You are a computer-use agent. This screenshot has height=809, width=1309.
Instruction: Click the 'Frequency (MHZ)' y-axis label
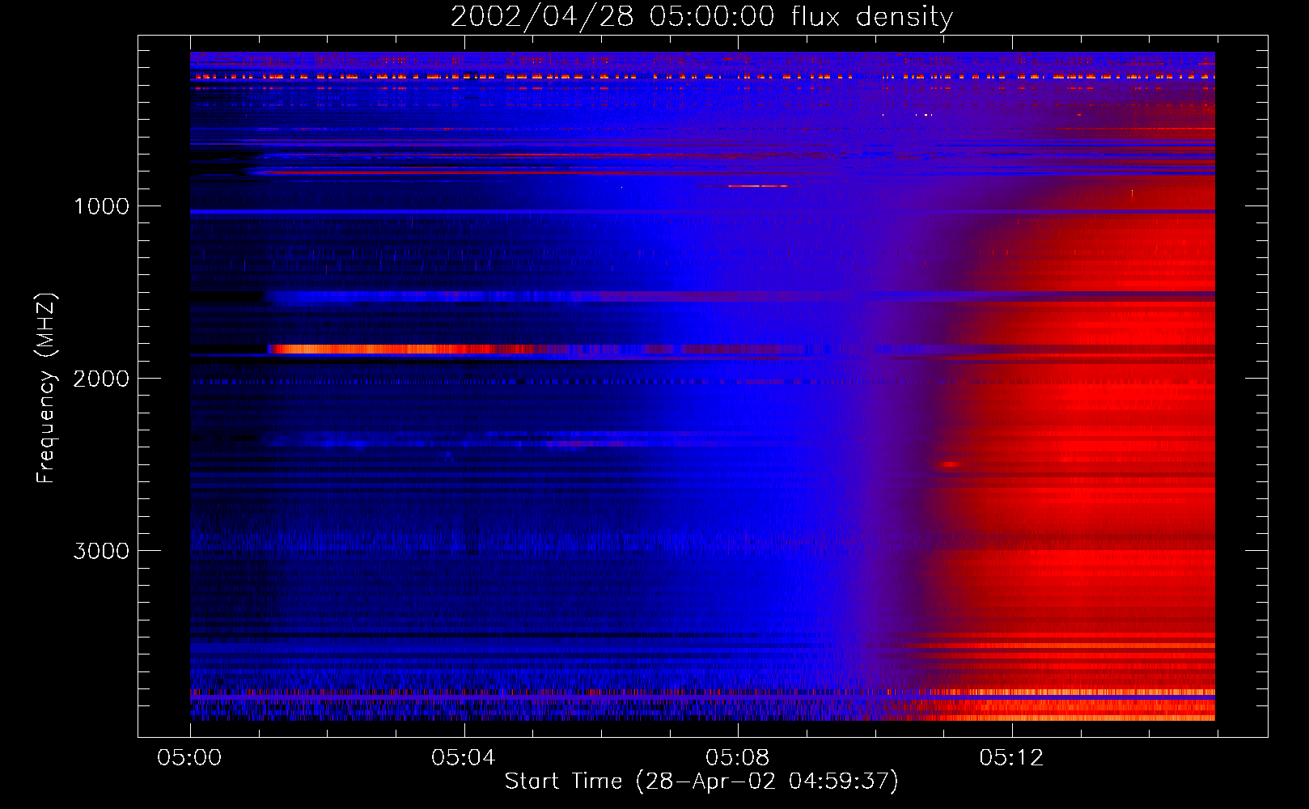[46, 388]
